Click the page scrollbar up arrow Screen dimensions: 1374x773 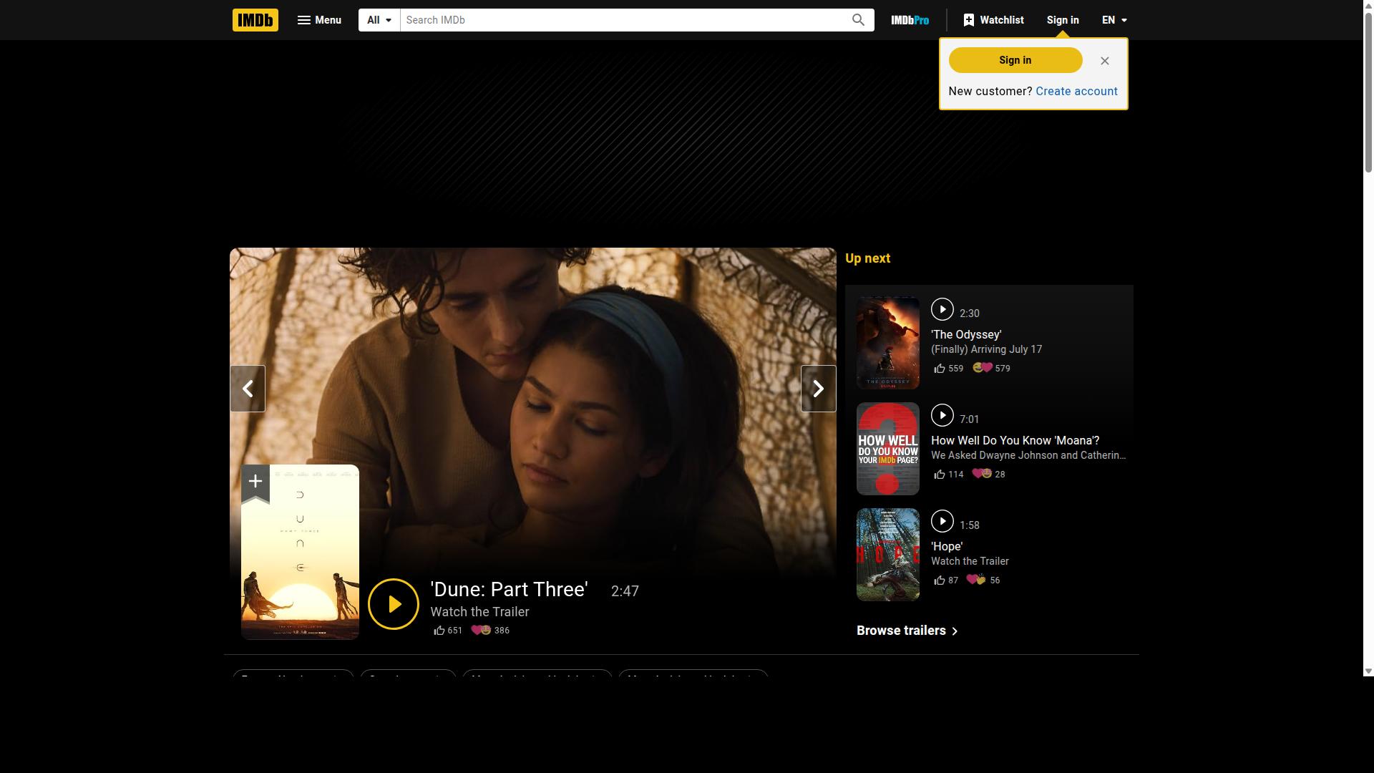(1368, 5)
